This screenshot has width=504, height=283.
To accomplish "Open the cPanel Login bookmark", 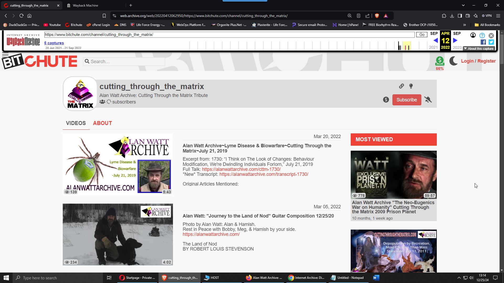I will coord(98,25).
